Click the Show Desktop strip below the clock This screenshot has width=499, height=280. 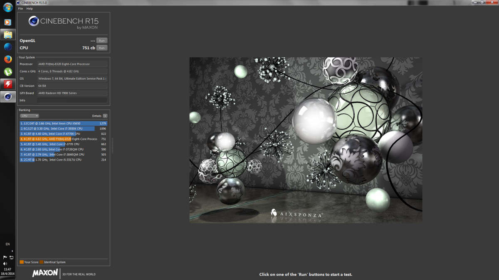tap(8, 278)
